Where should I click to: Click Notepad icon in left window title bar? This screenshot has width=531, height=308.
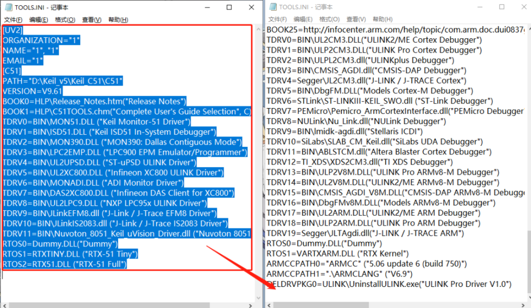pos(8,7)
